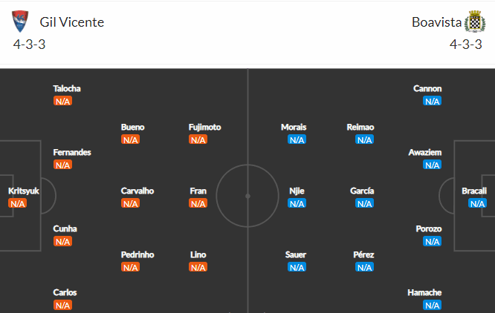Viewport: 495px width, 313px height.
Task: Click Hamache's blue N/A badge
Action: pos(432,305)
